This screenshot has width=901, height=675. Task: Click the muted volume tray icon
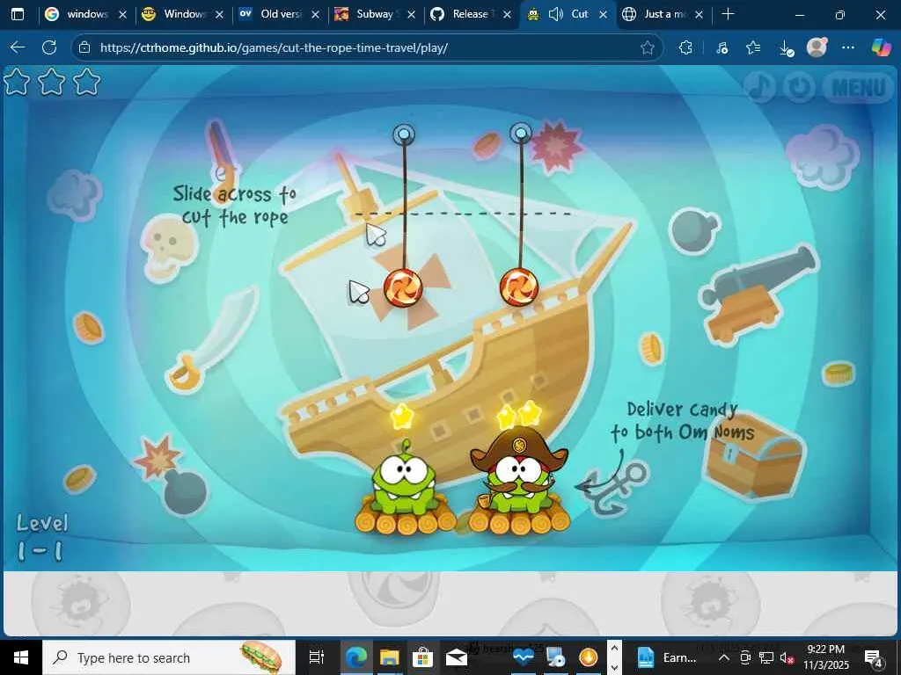coord(787,657)
